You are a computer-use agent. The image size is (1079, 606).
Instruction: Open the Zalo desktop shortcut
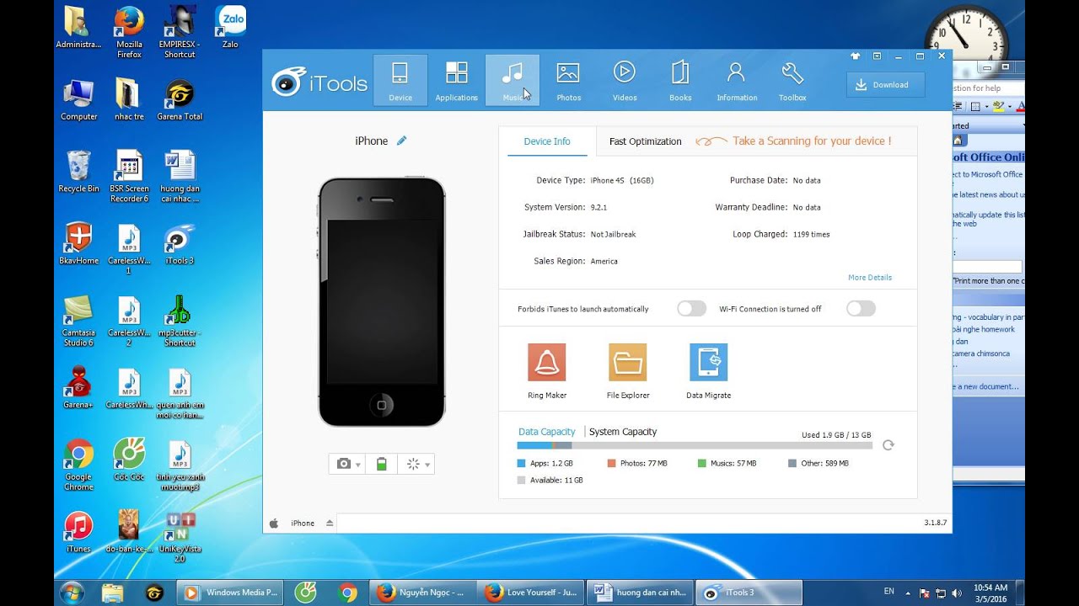[x=230, y=27]
